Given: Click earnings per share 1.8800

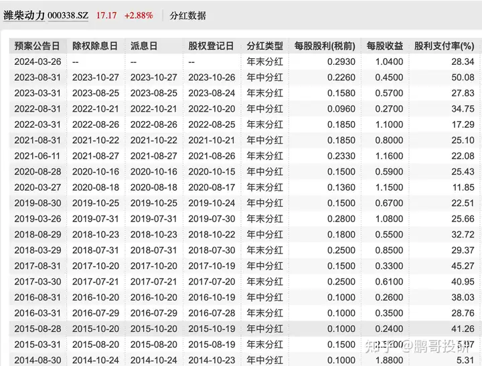Looking at the screenshot, I should point(389,360).
